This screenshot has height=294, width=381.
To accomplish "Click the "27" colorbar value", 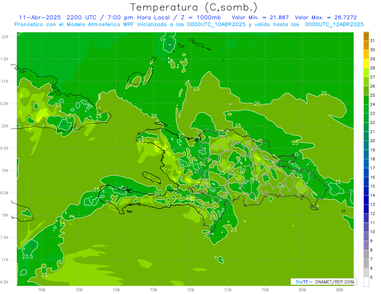I will click(373, 77).
